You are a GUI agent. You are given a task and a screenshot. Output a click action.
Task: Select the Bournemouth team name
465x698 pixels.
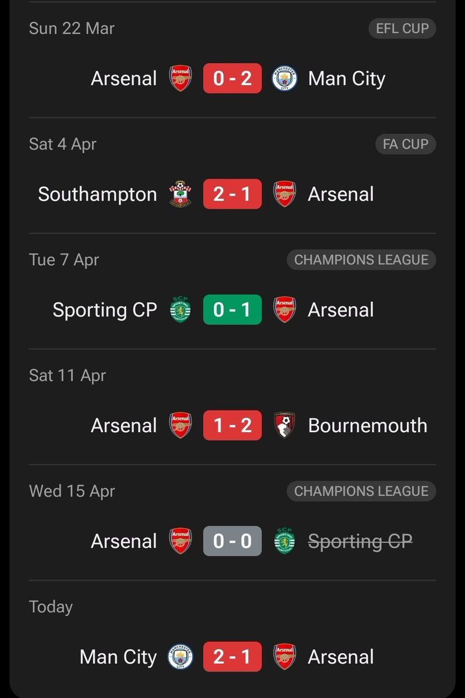tap(368, 426)
